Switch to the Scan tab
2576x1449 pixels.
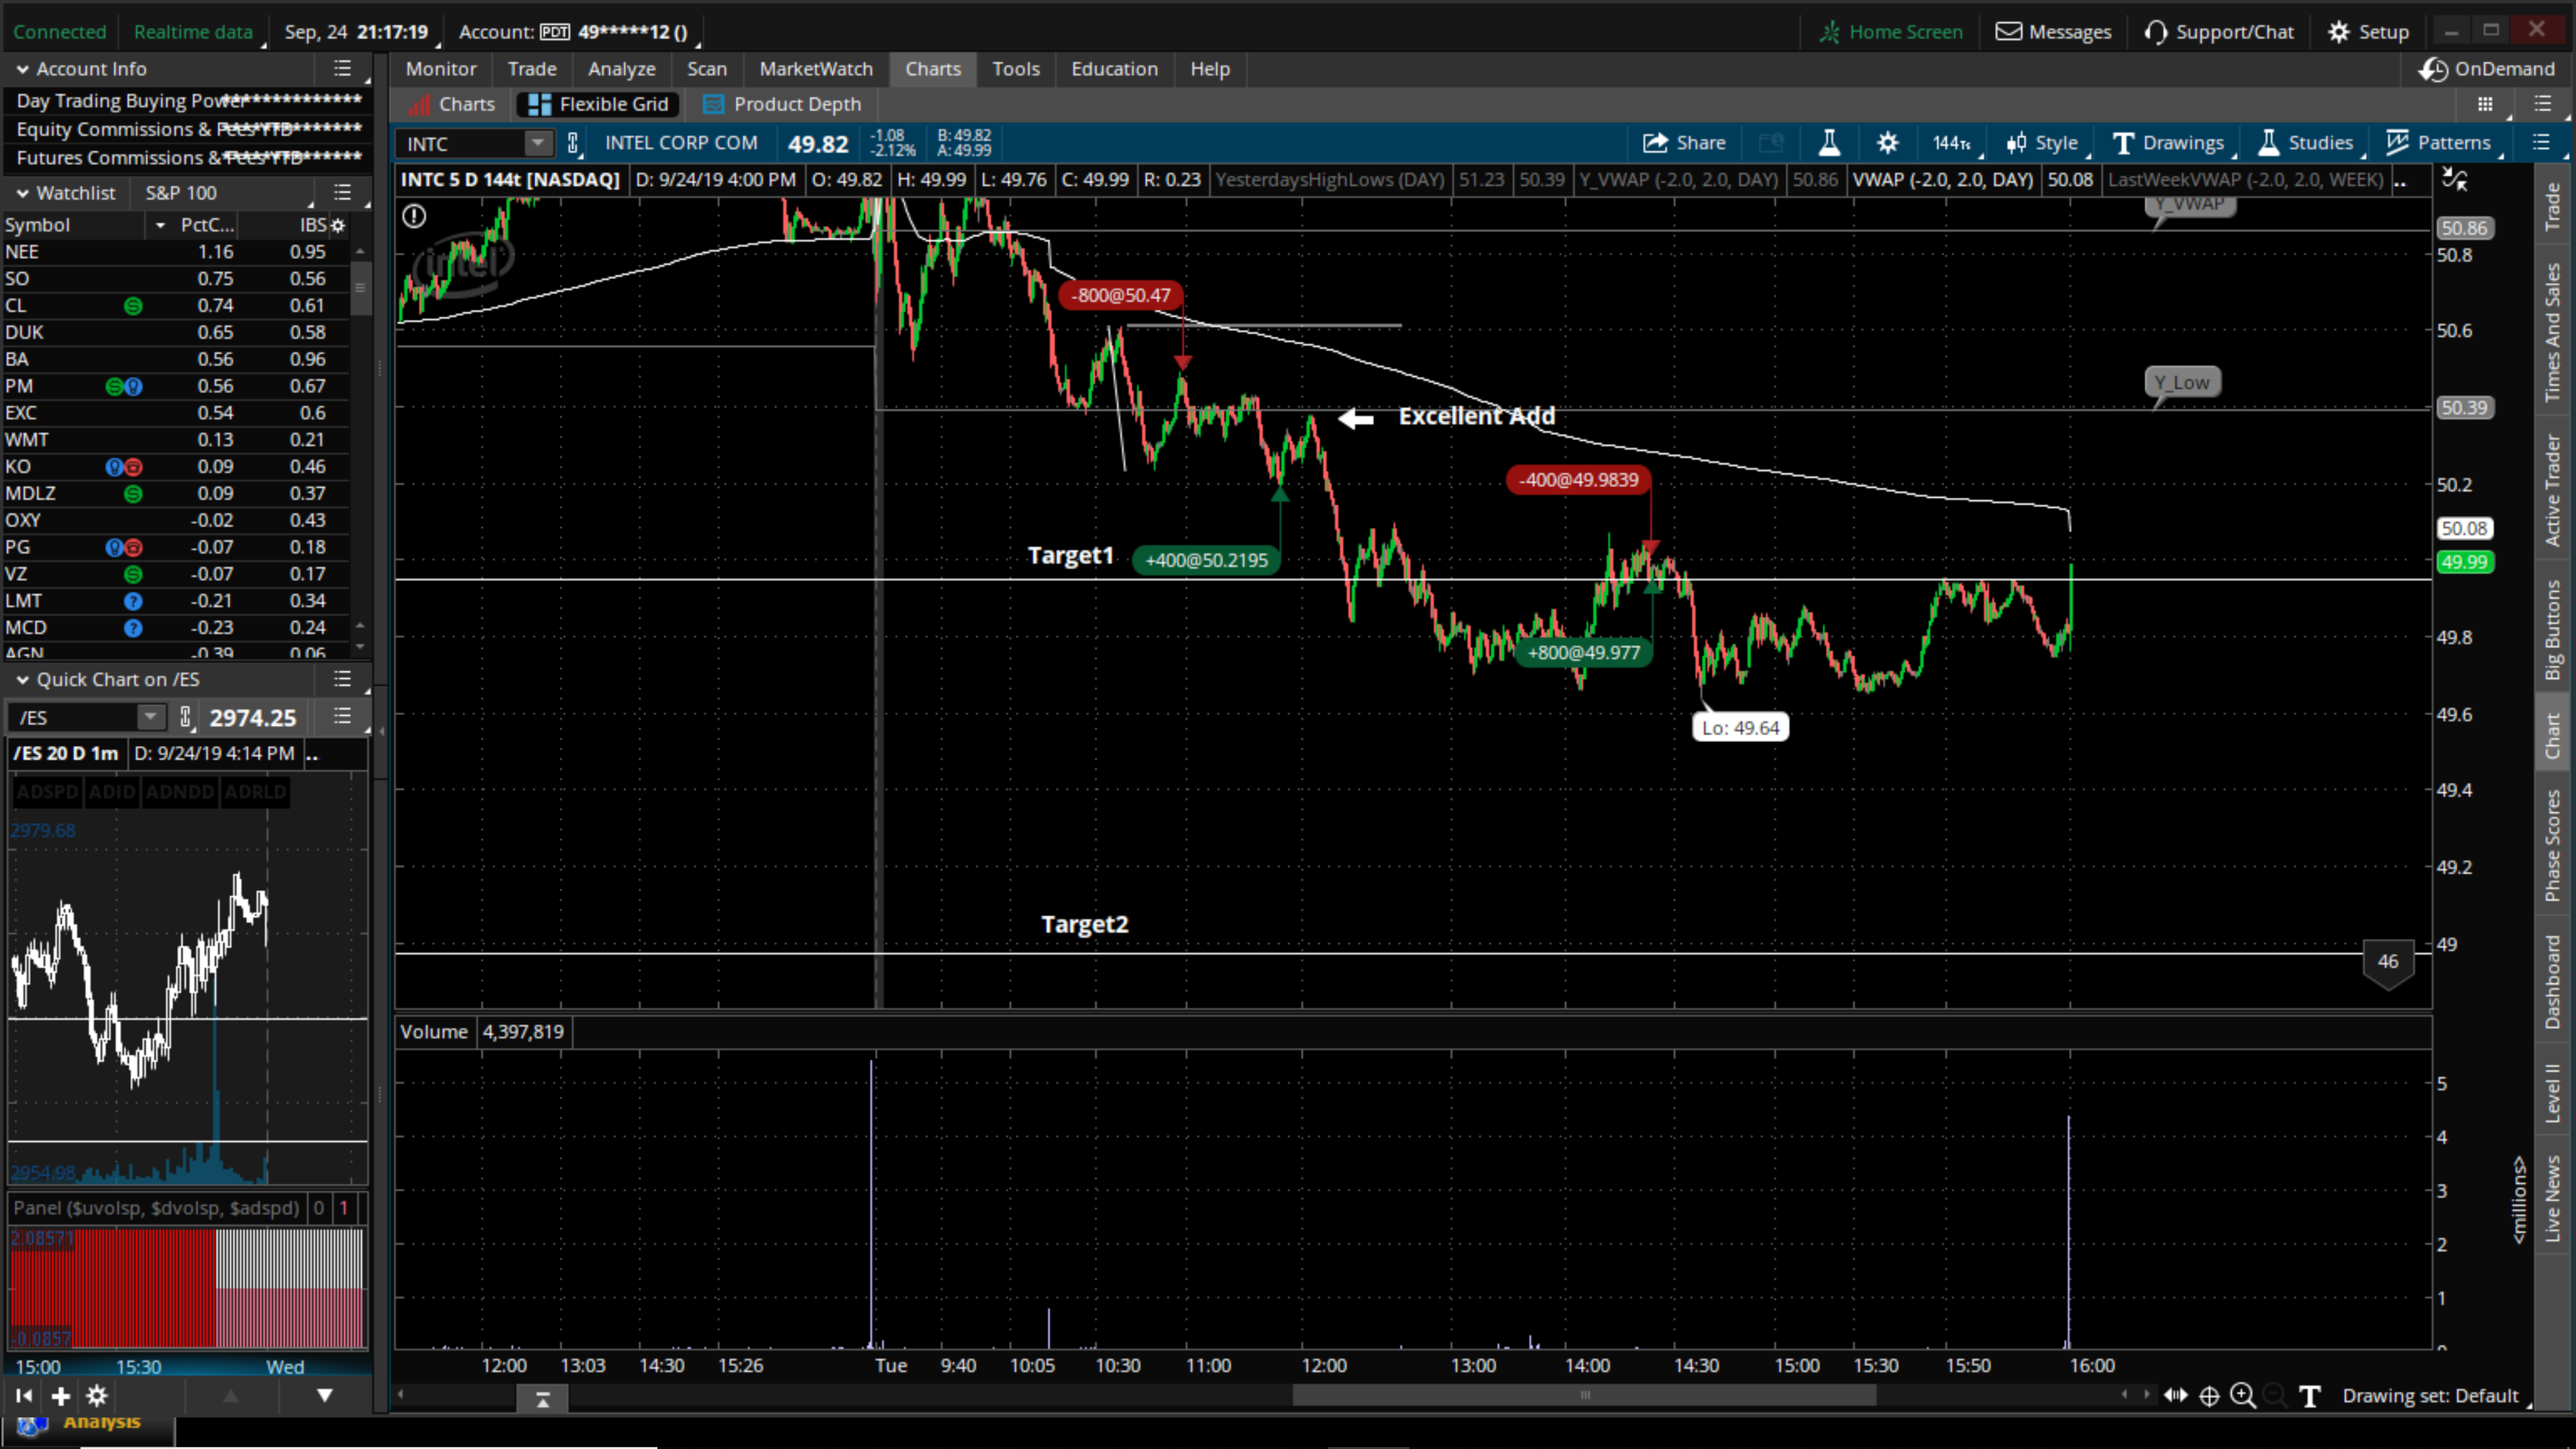click(x=707, y=69)
